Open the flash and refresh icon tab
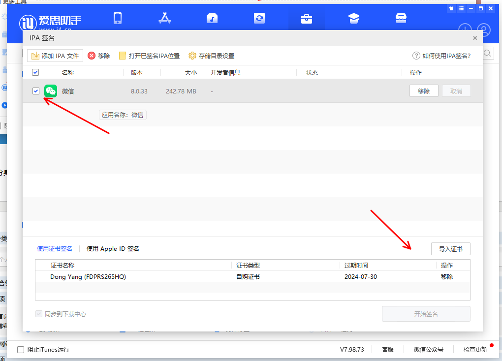The image size is (502, 361). tap(259, 18)
